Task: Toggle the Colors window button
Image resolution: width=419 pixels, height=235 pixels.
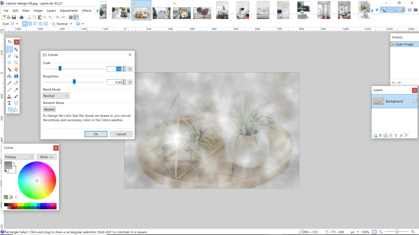Action: click(x=402, y=10)
